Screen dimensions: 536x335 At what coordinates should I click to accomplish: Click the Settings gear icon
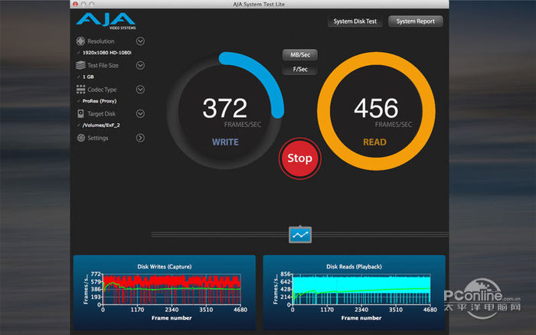80,138
